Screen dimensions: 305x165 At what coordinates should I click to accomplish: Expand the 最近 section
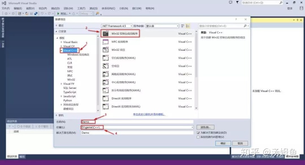pos(57,25)
